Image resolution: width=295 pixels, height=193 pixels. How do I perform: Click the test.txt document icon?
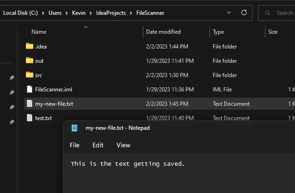pos(30,118)
